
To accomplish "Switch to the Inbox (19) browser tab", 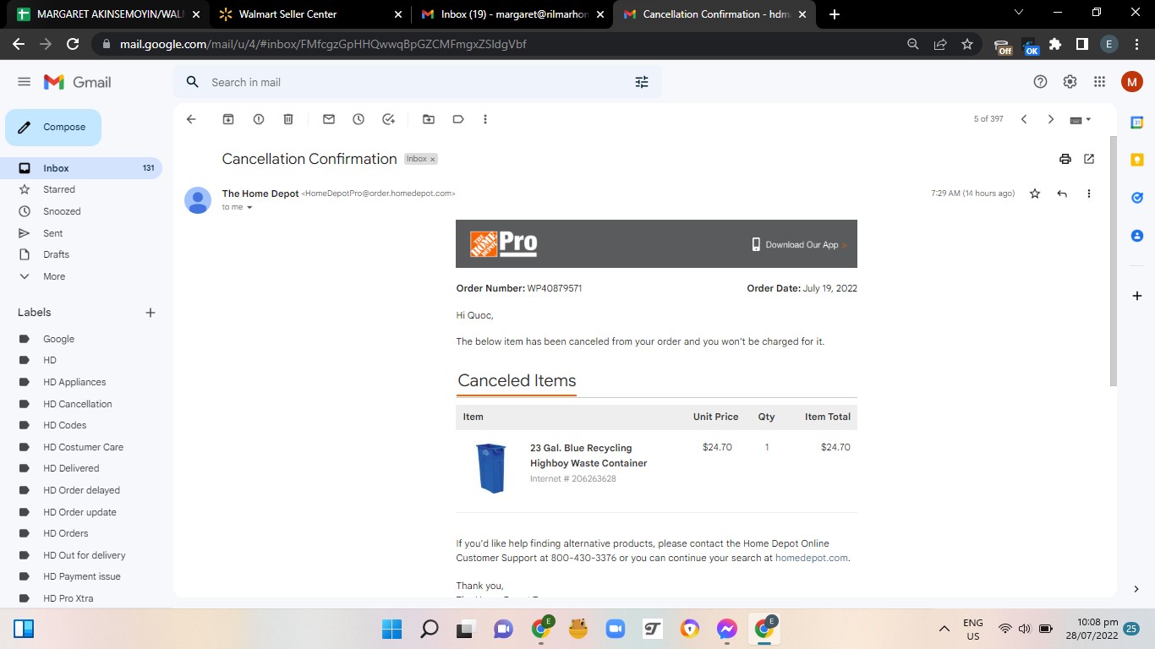I will pyautogui.click(x=513, y=14).
